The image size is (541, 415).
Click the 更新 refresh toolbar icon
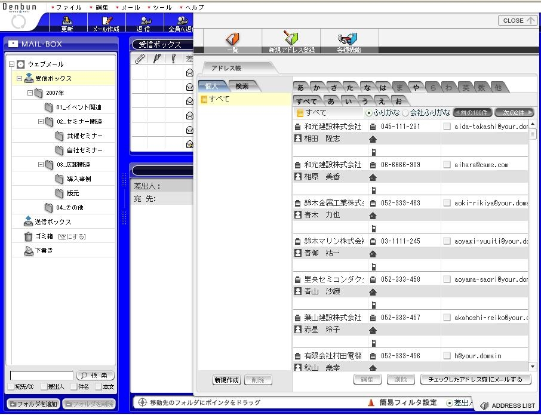(67, 21)
